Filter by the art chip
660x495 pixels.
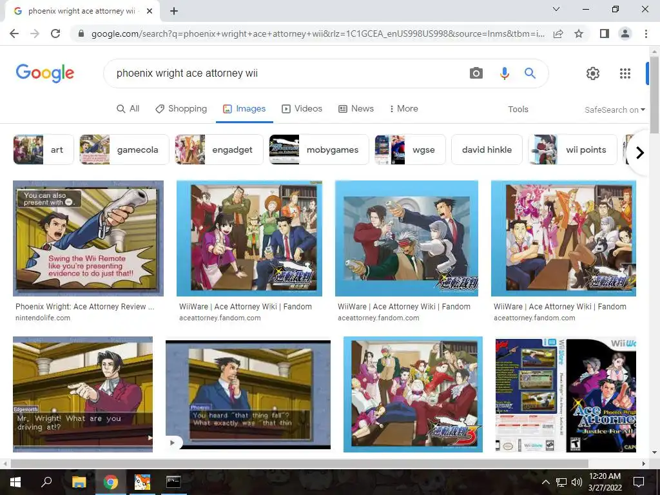click(43, 150)
